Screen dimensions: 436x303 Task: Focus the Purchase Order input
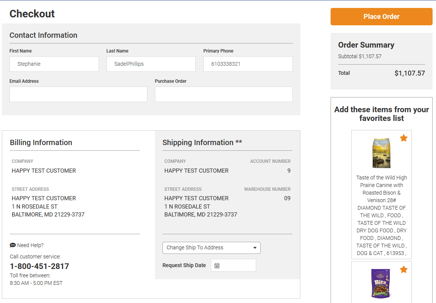click(x=224, y=94)
